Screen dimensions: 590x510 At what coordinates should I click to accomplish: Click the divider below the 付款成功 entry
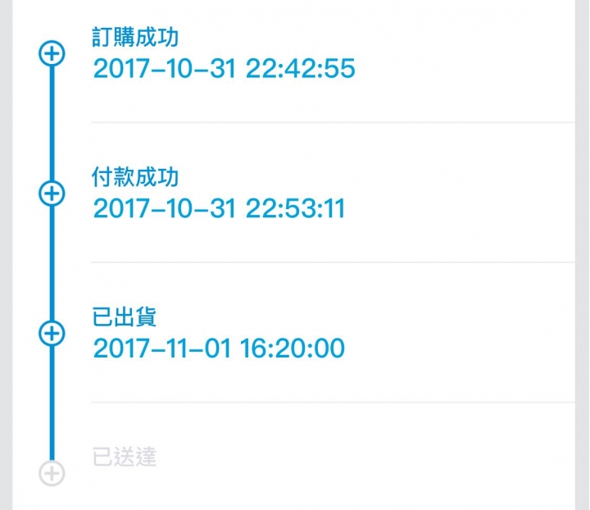(x=333, y=262)
